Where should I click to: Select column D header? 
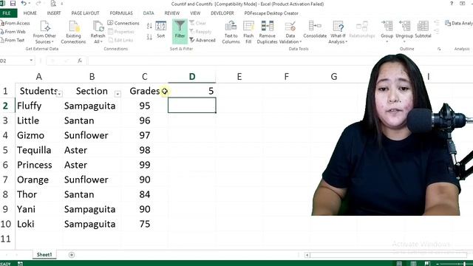(192, 77)
